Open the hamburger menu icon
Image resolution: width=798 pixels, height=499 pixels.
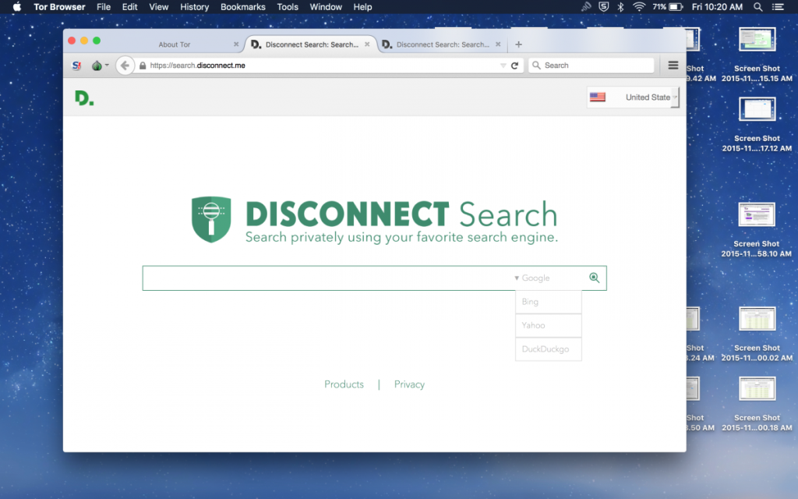click(x=673, y=65)
